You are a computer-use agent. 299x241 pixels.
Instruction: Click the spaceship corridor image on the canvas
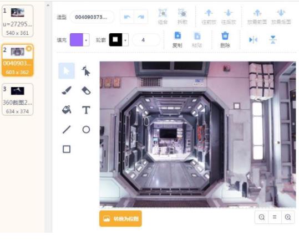pyautogui.click(x=197, y=134)
